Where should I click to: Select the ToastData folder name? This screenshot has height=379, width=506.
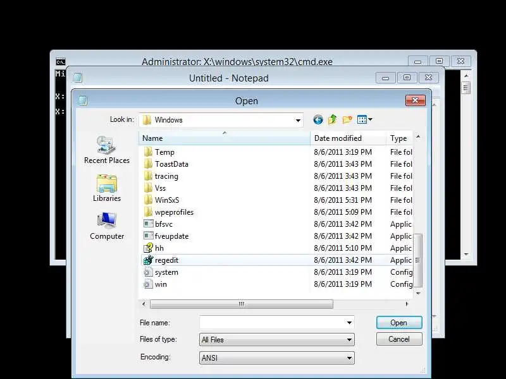171,164
